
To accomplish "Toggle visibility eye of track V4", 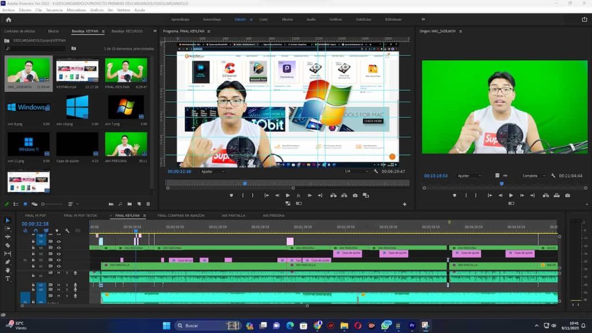I will (x=58, y=247).
